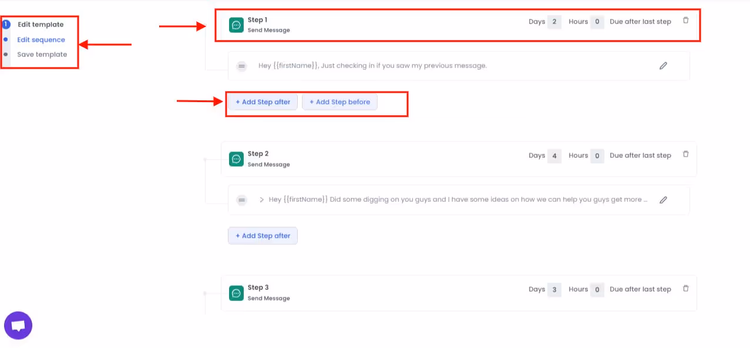
Task: Select the Edit template step indicator
Action: (x=6, y=24)
